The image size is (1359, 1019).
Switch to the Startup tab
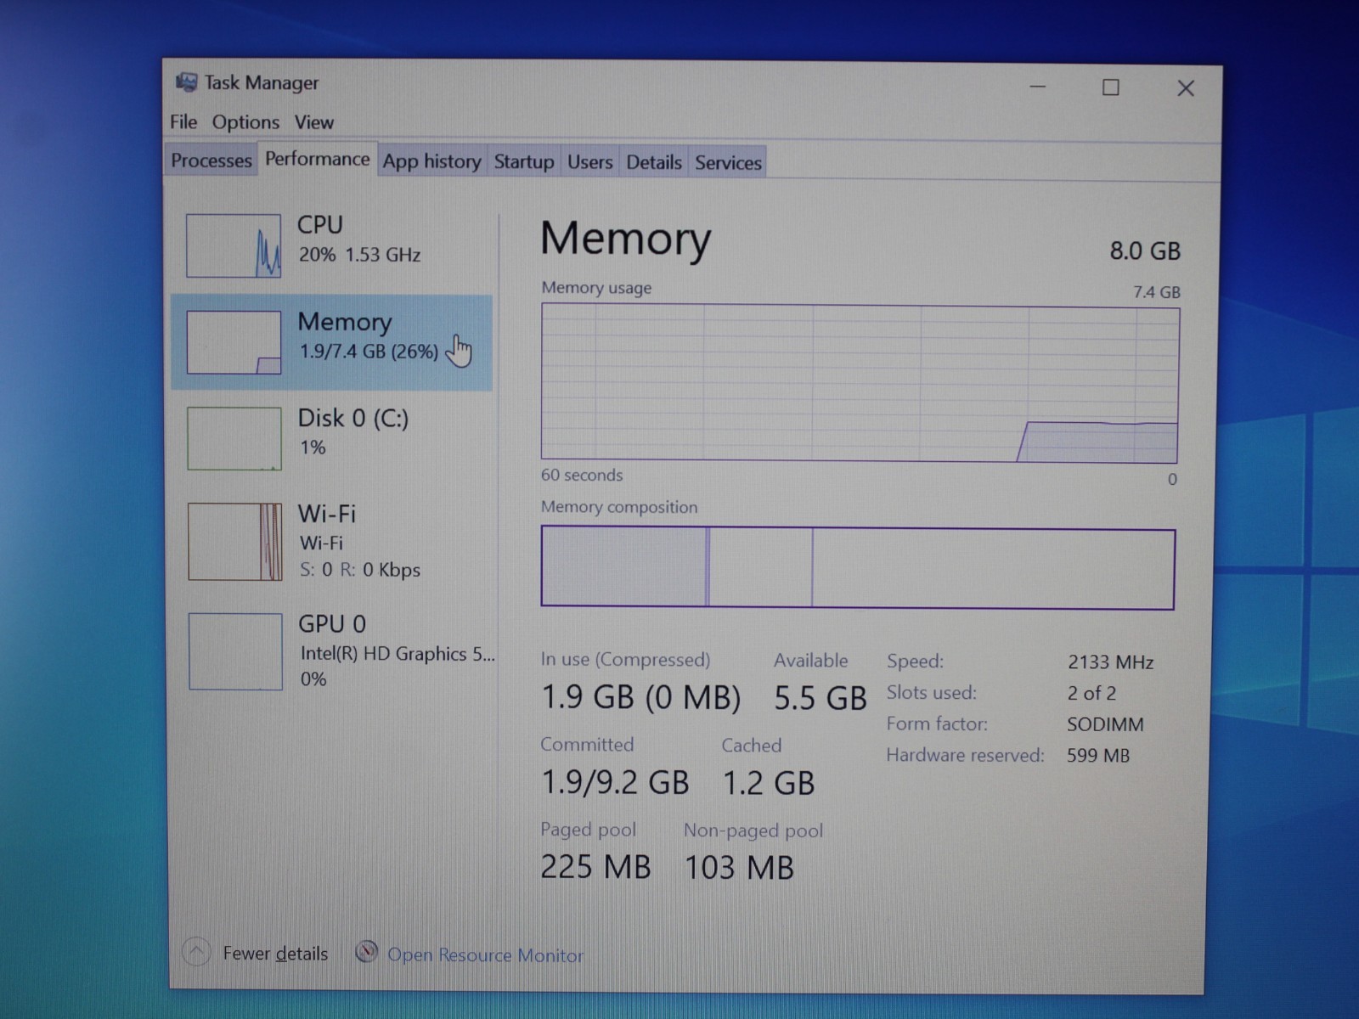click(523, 161)
